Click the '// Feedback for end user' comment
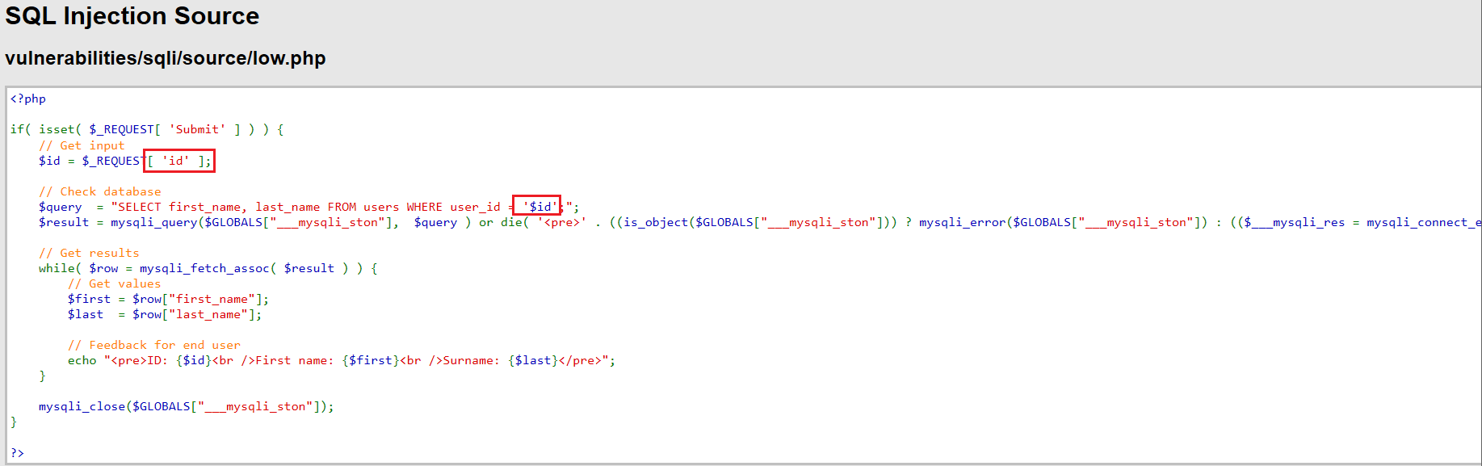 154,345
